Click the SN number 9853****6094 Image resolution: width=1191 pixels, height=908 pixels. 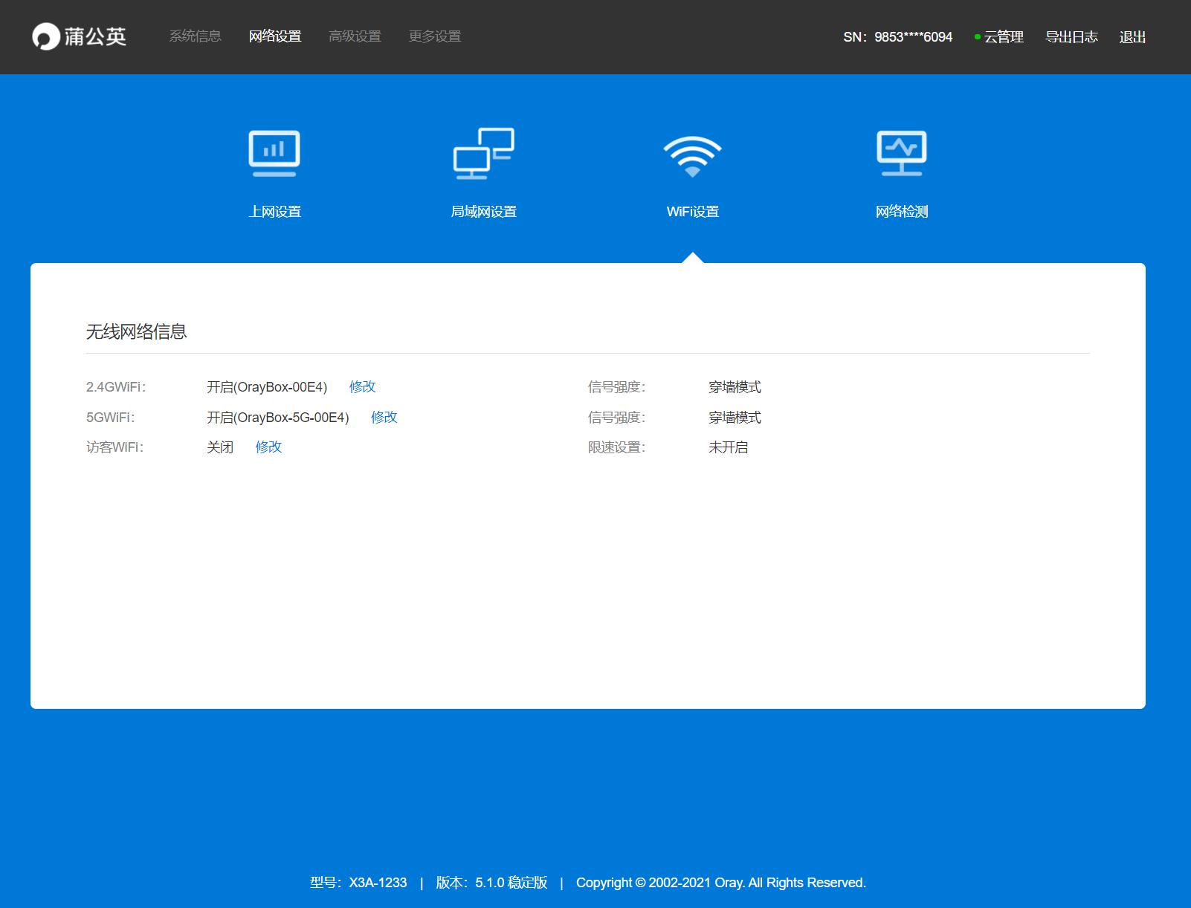click(913, 36)
